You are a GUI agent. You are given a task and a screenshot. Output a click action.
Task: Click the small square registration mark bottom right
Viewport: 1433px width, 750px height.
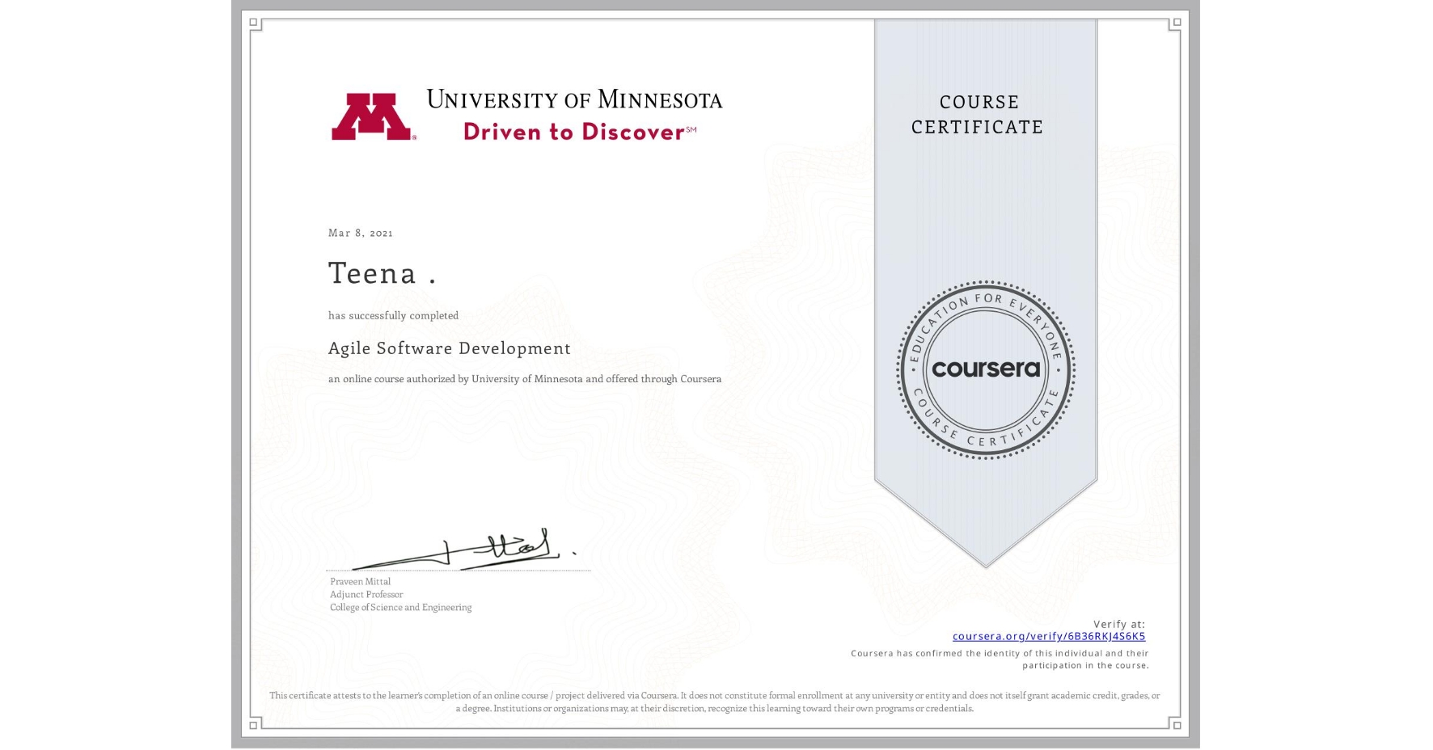pos(1177,726)
